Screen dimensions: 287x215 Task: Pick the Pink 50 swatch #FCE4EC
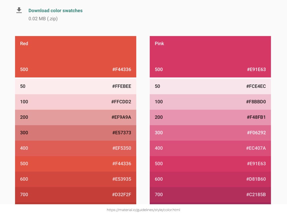210,86
